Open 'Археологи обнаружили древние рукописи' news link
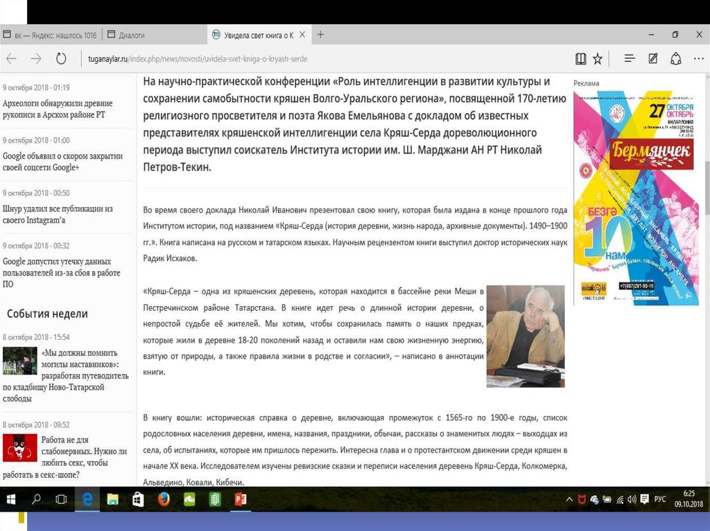 tap(58, 109)
